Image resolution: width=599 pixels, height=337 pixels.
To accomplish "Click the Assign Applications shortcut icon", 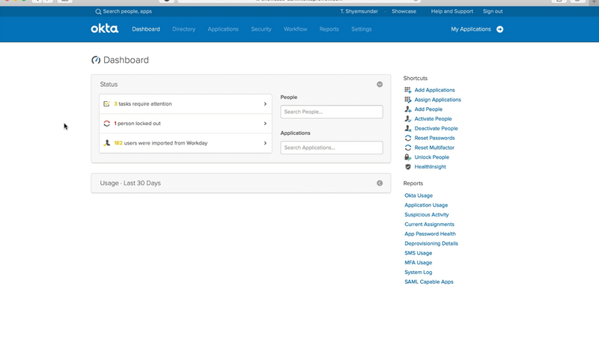I will click(408, 100).
